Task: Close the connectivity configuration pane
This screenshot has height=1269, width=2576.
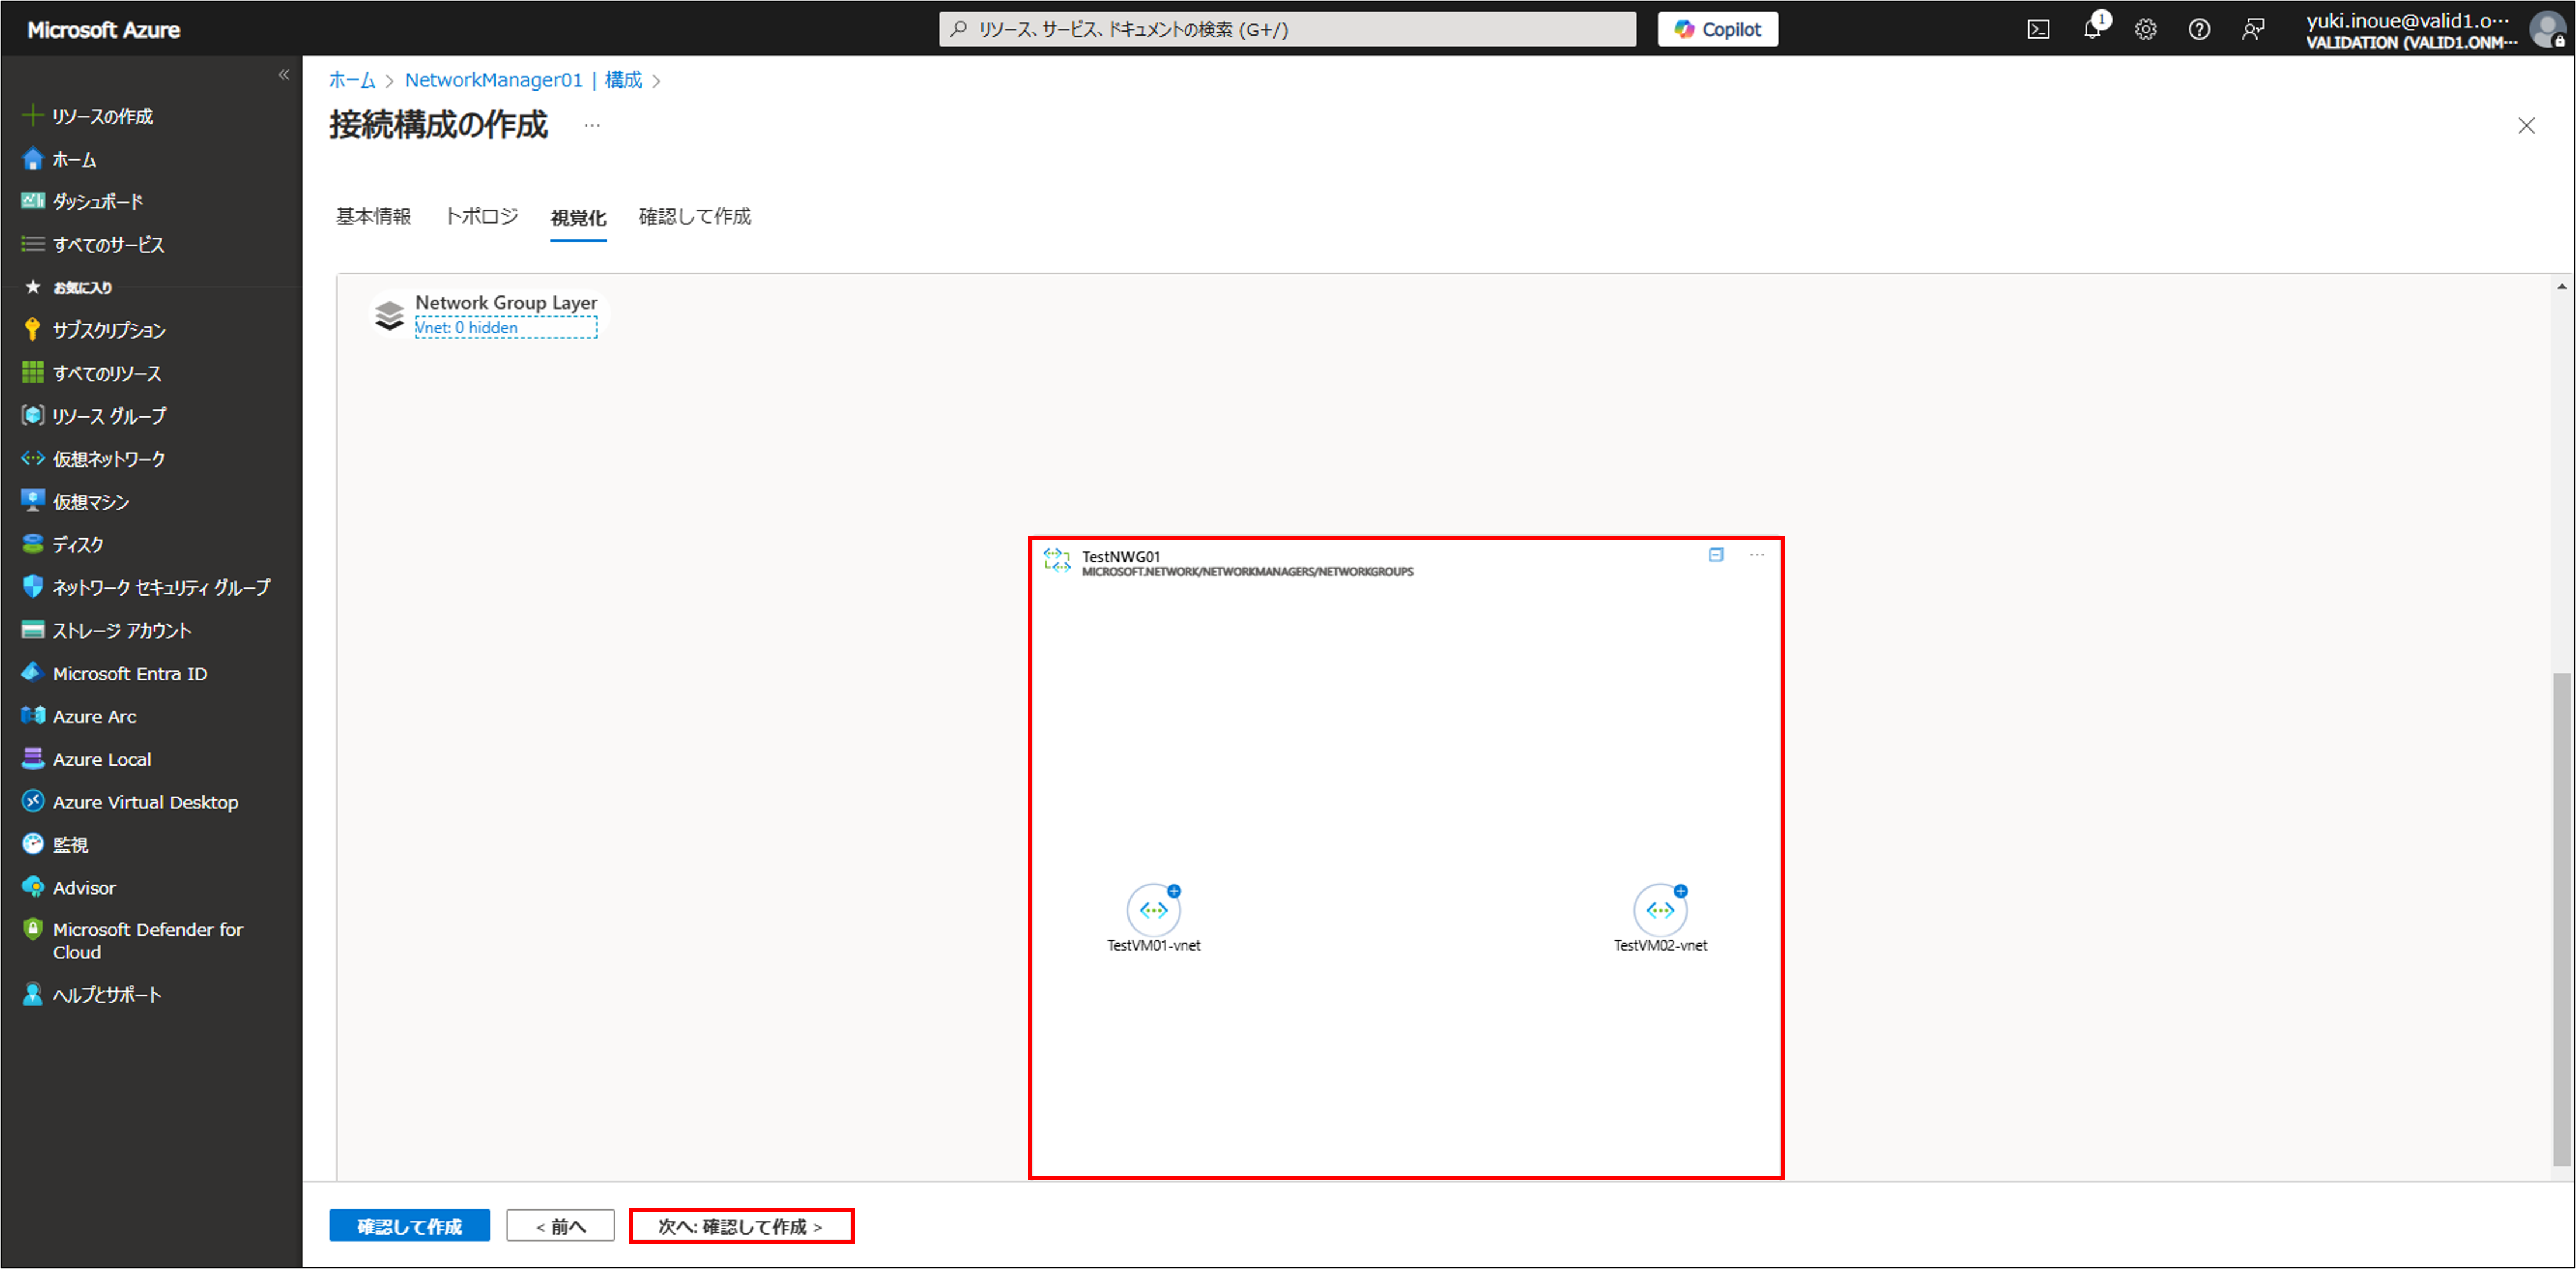Action: (x=2526, y=126)
